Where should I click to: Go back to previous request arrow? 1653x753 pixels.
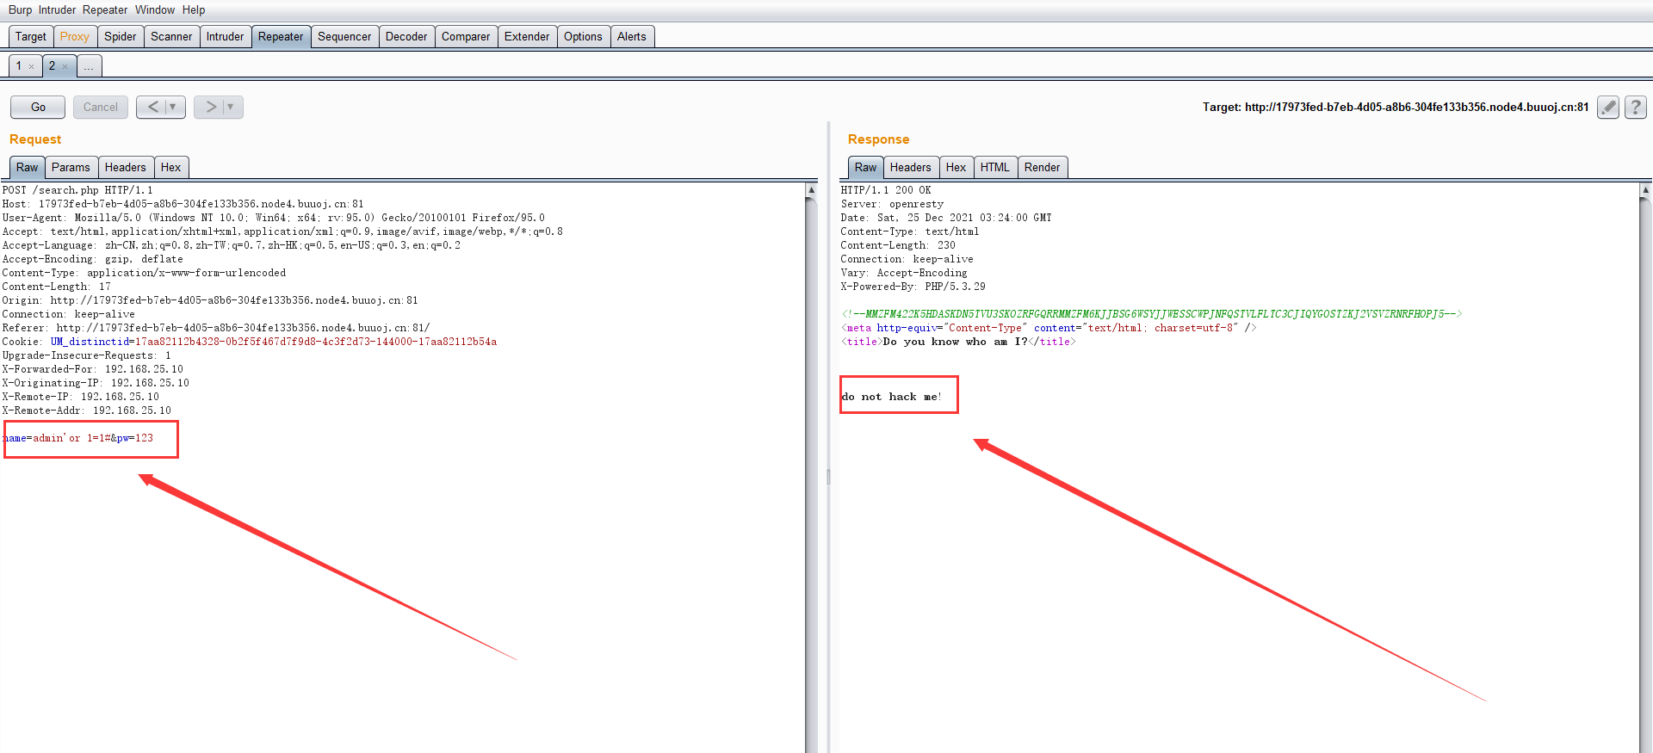tap(152, 107)
